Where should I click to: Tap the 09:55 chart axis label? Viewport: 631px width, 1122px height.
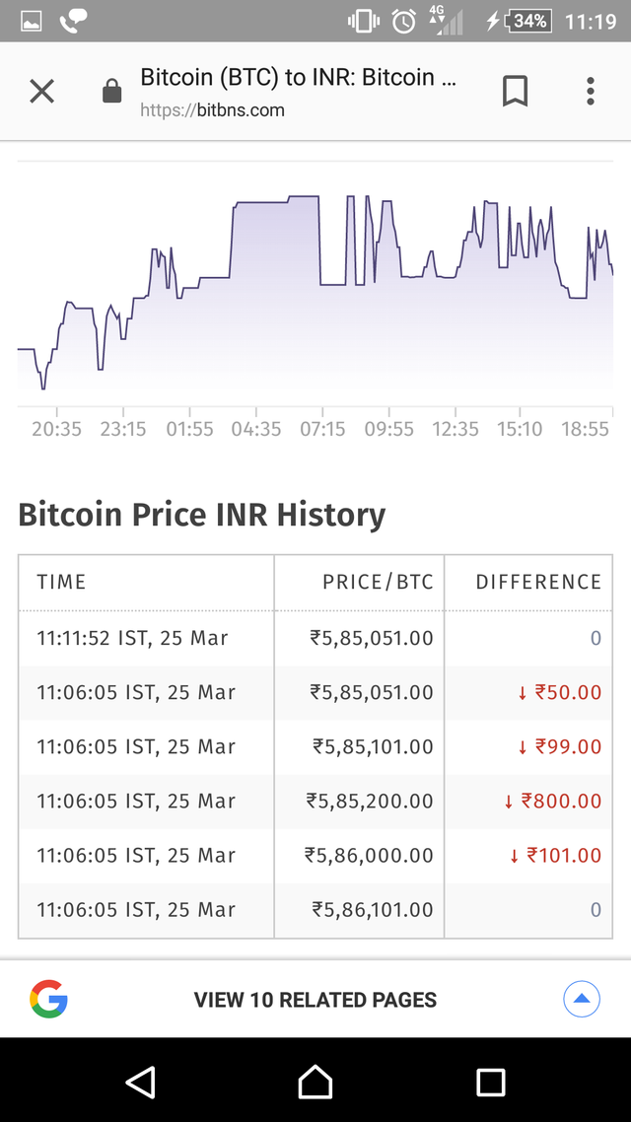click(389, 429)
